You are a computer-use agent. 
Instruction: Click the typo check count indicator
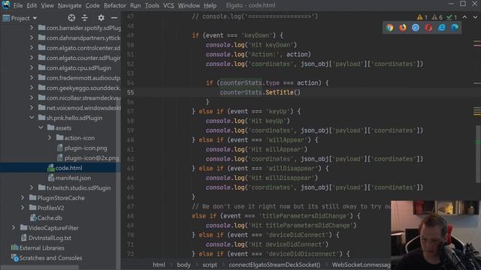452,17
